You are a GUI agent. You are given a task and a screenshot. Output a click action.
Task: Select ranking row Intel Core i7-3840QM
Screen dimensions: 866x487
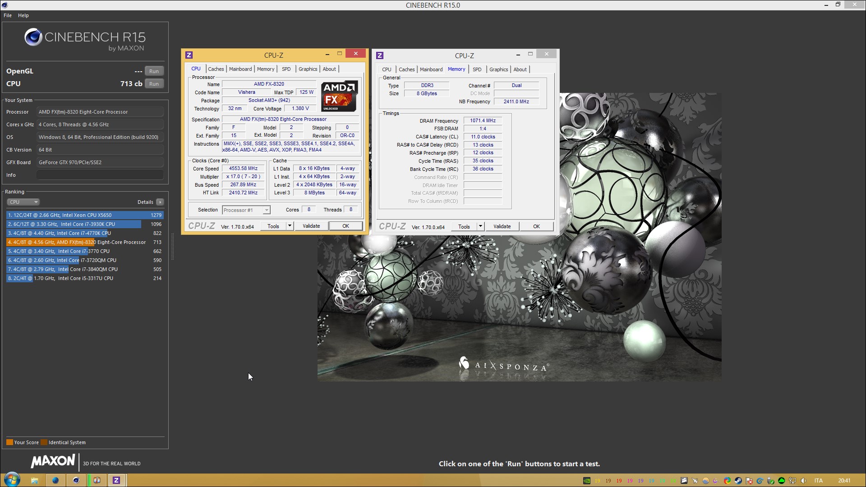85,269
